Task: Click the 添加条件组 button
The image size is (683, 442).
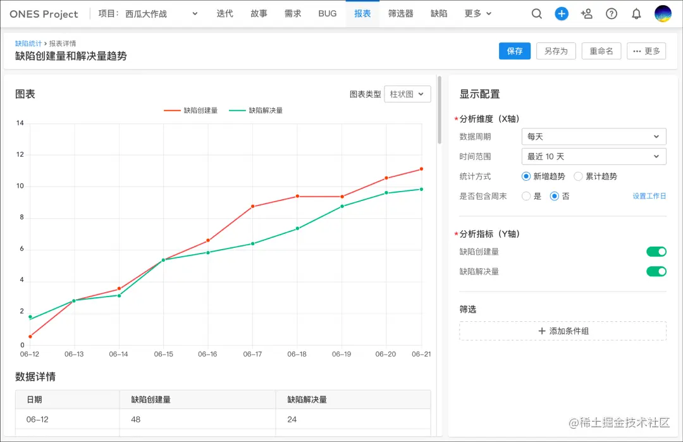Action: 563,331
